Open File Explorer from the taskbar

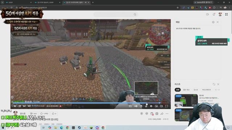55,127
